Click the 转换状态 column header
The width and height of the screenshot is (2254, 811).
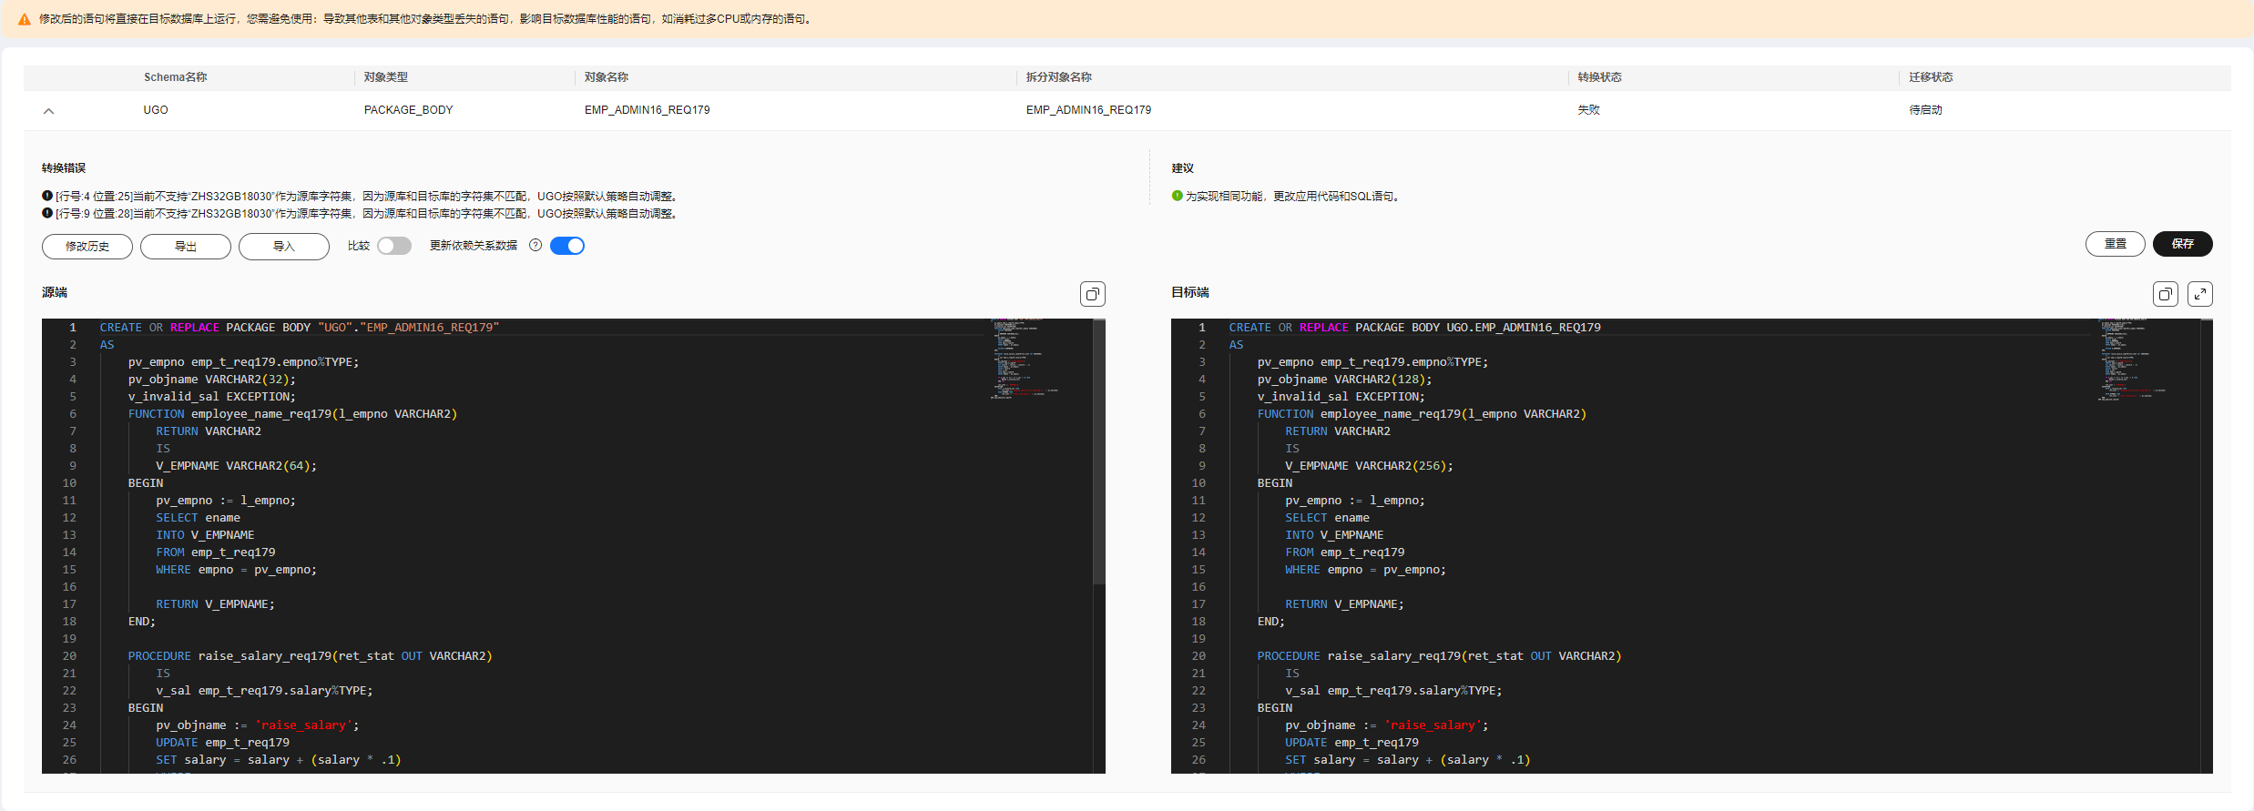click(1600, 77)
